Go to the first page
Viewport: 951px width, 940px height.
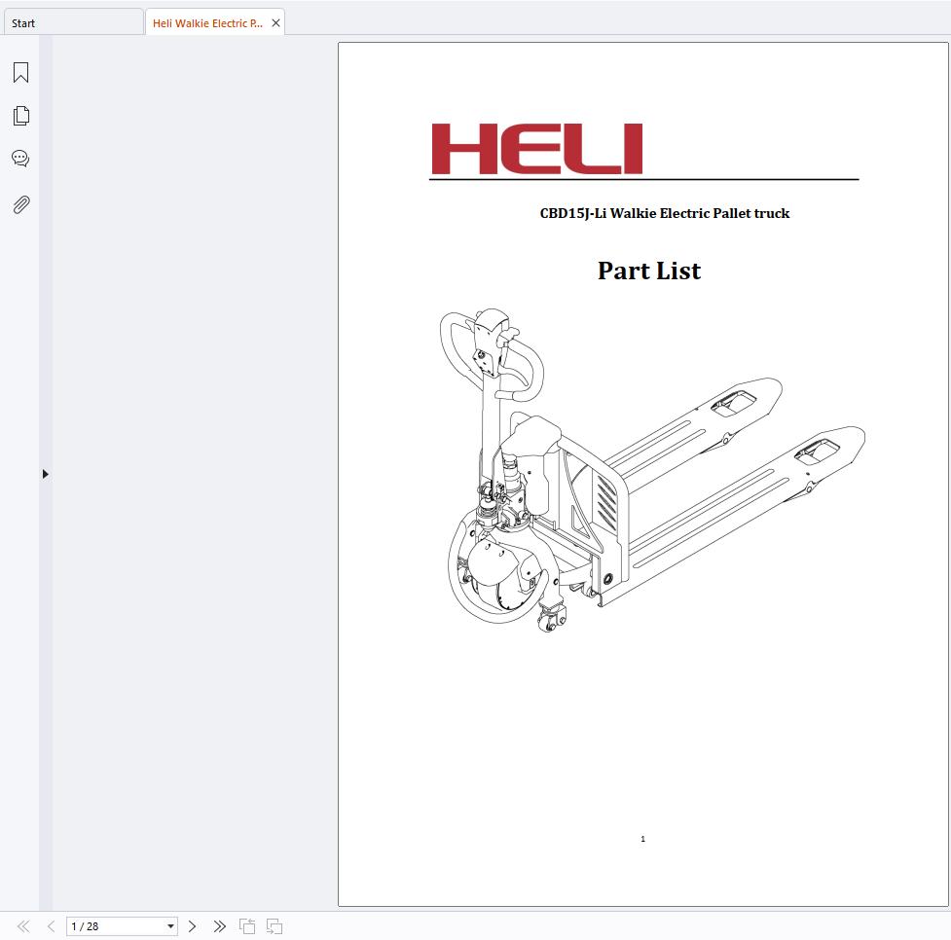pos(23,926)
